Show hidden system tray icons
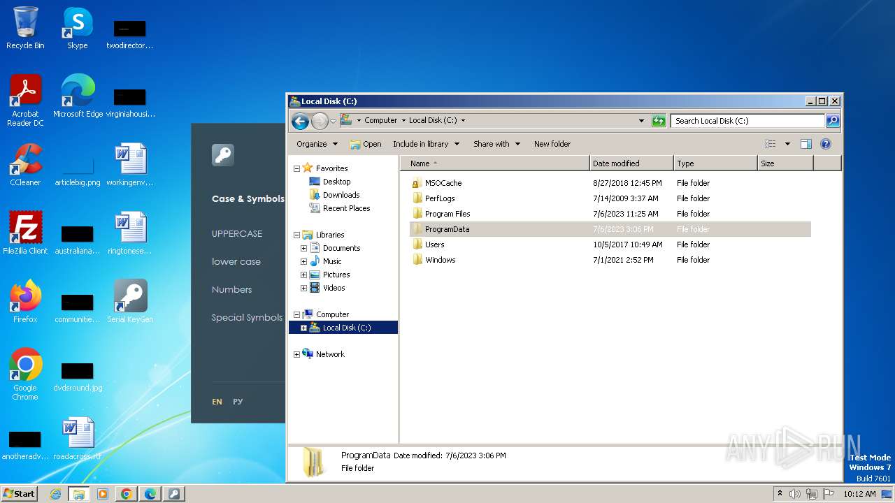Screen dimensions: 895x503 pos(780,494)
